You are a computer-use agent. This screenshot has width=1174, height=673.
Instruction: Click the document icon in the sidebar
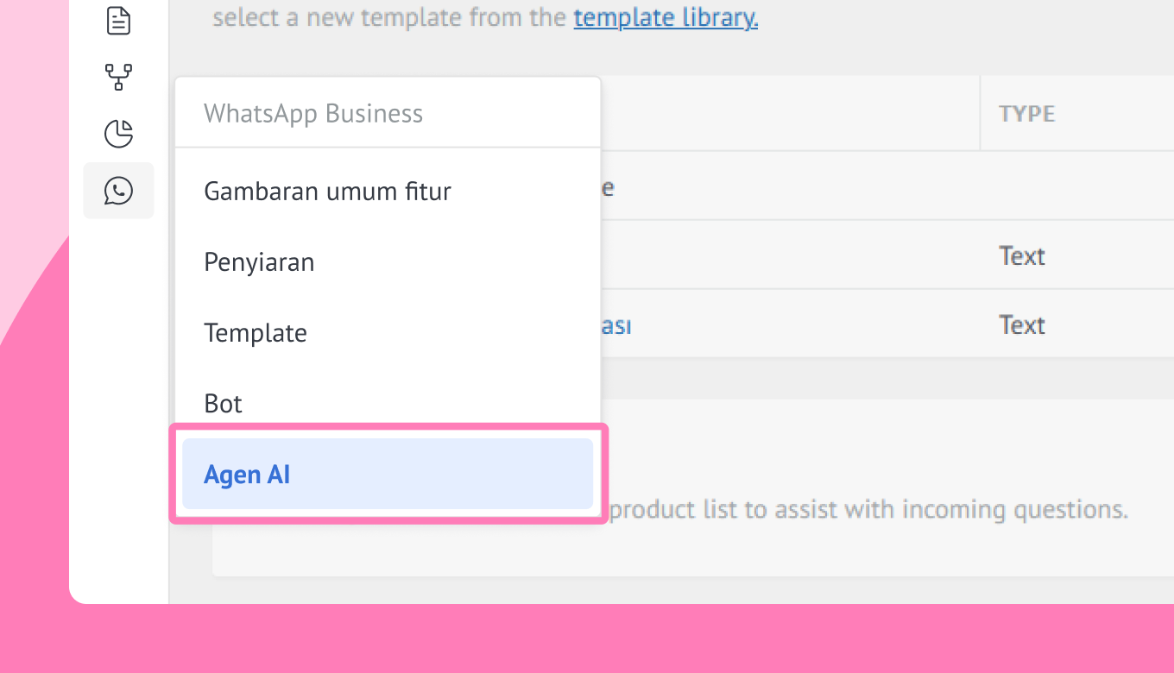(x=118, y=21)
